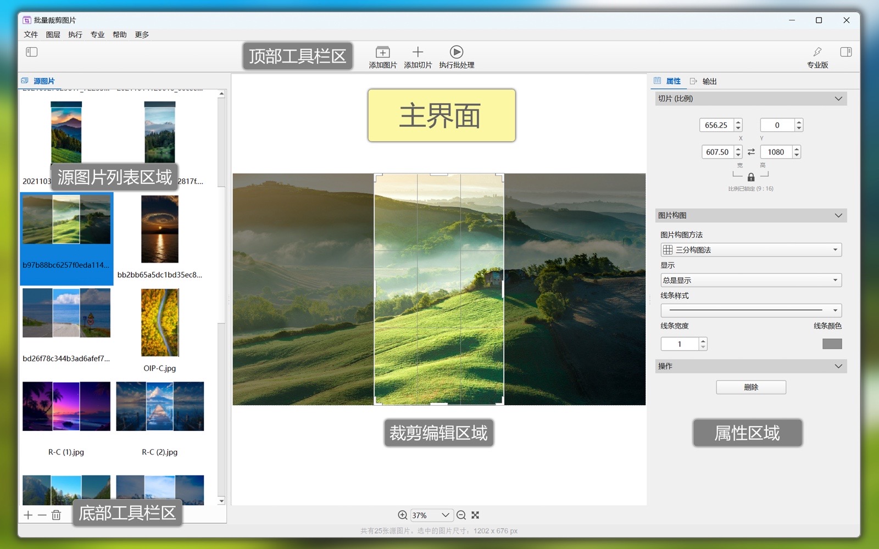Run batch processing with 执行批处理 icon
879x549 pixels.
[x=456, y=53]
